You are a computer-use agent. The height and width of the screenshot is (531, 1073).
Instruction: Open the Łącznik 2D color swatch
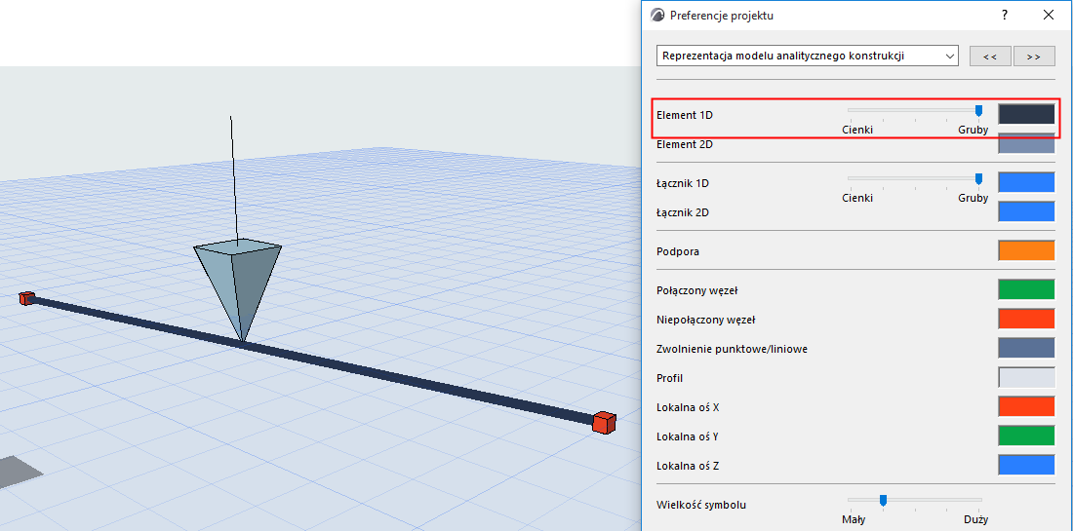point(1026,211)
